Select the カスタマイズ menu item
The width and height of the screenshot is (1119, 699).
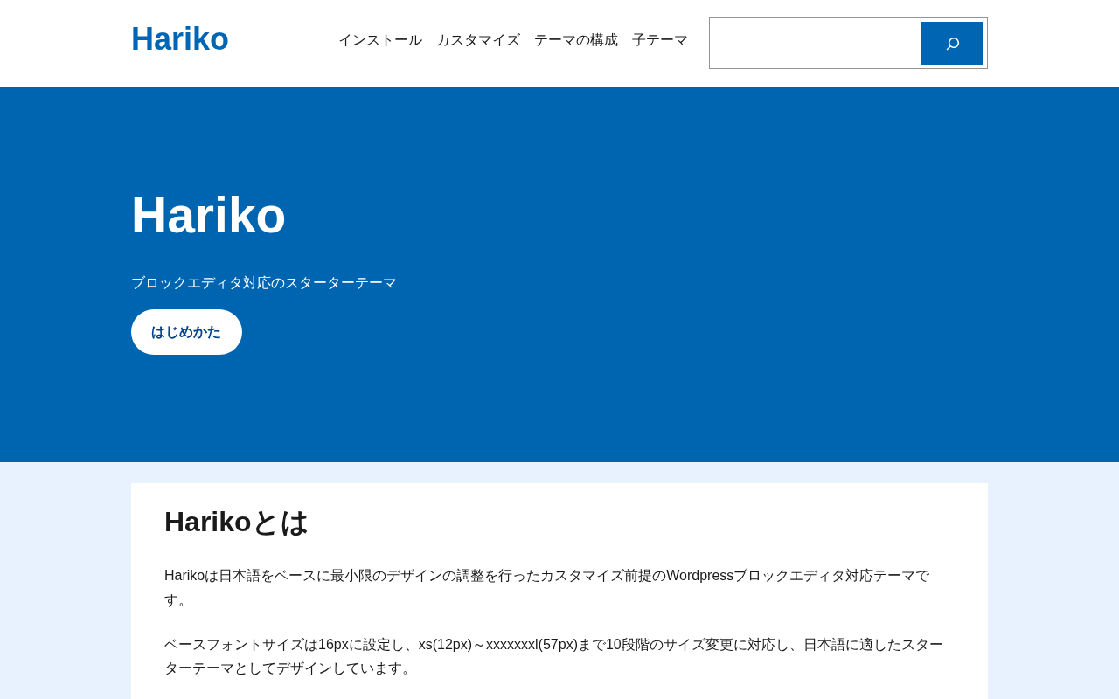click(x=478, y=40)
